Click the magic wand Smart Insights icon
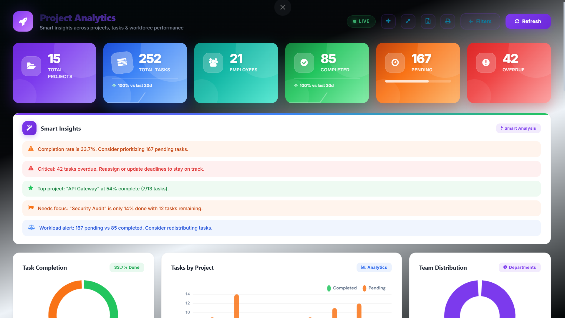The image size is (565, 318). [x=29, y=128]
